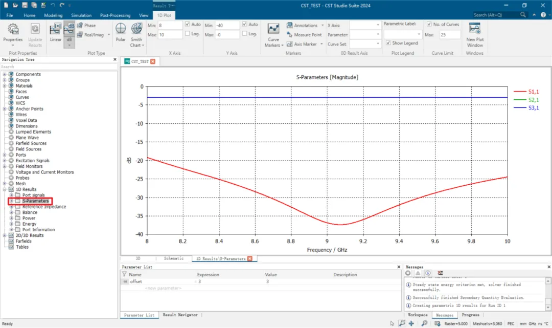This screenshot has height=328, width=552.
Task: Open the Smith Chart plot icon
Action: (x=136, y=29)
